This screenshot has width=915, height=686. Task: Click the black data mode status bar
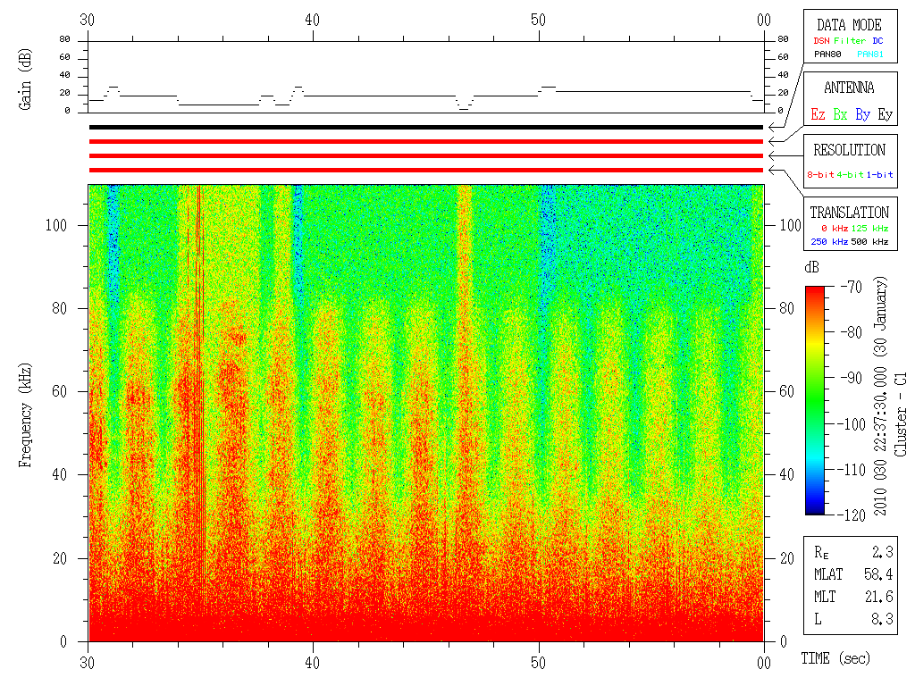point(426,127)
